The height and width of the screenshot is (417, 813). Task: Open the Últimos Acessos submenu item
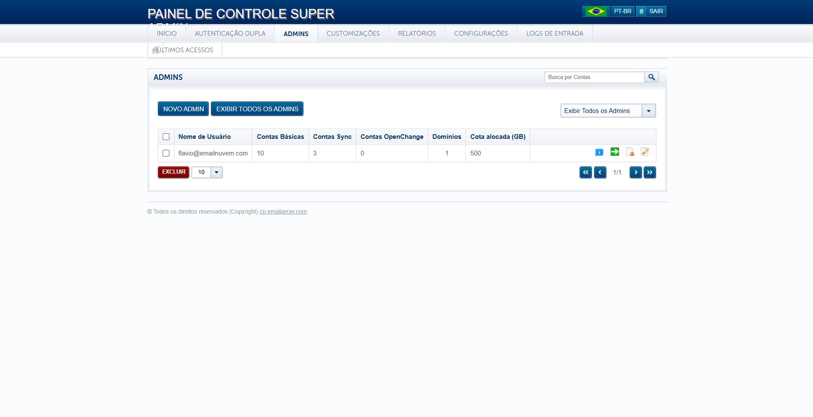pos(185,50)
